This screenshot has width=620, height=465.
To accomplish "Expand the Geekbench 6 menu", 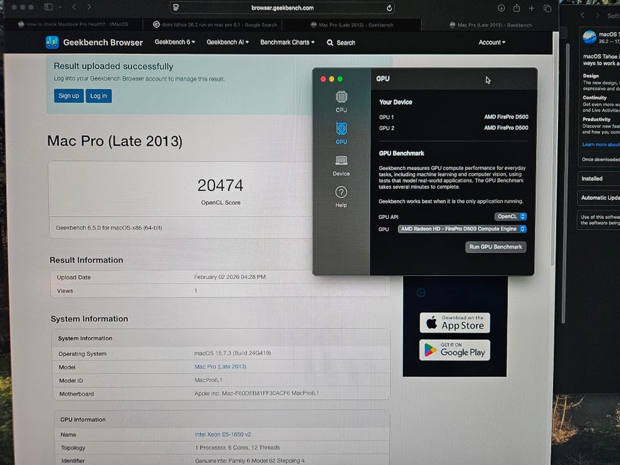I will (175, 42).
